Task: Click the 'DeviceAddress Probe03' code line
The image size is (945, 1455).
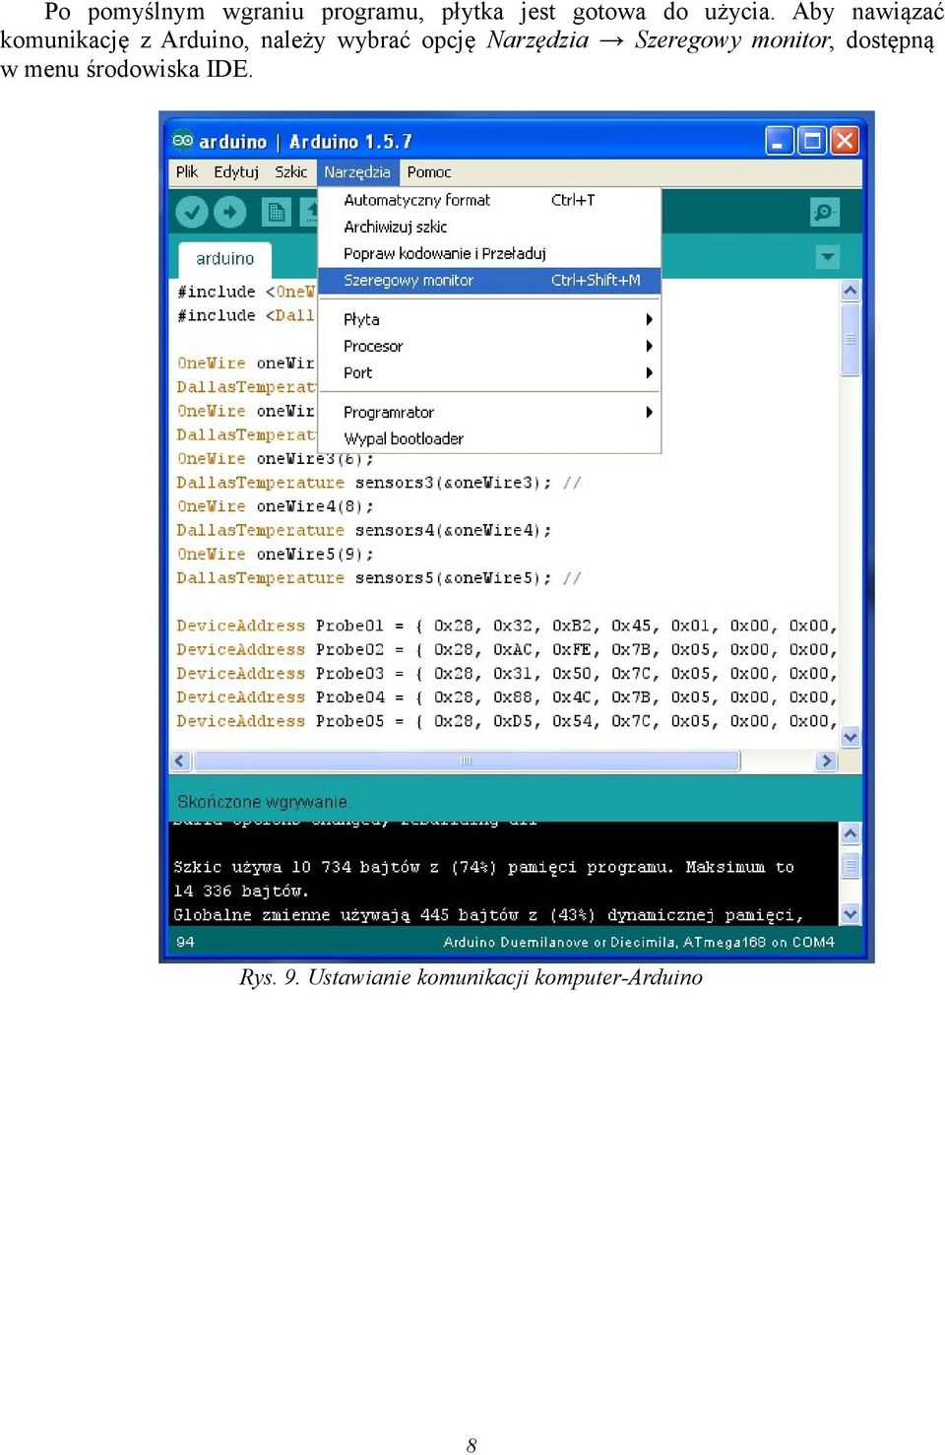Action: (507, 674)
